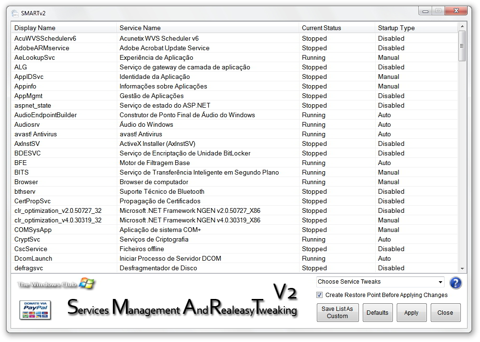Click Suporte Técnico de Bluetooth name
This screenshot has height=342, width=480.
[162, 191]
